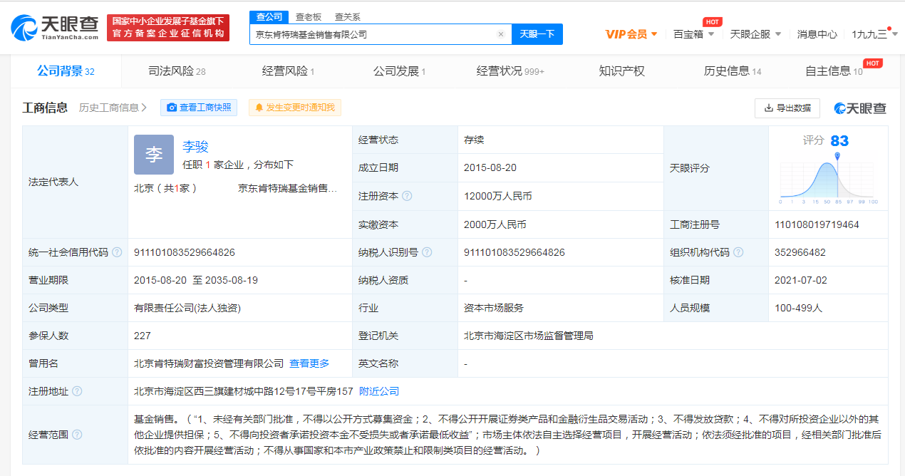Click the camera icon in 查看工商快照
Screen dimensions: 905x476
click(x=172, y=107)
